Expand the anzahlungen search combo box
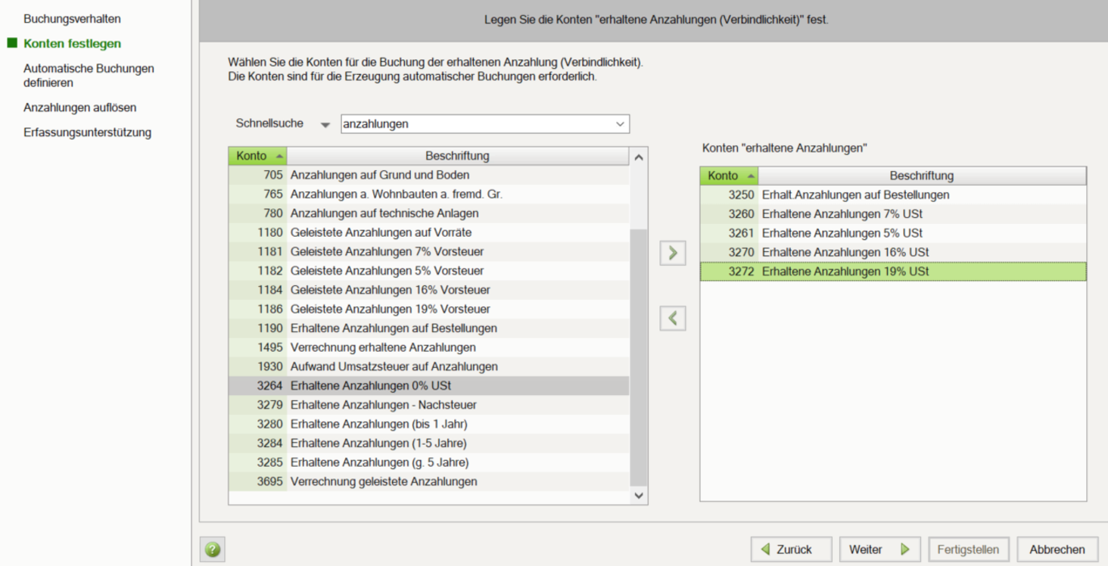 (621, 123)
